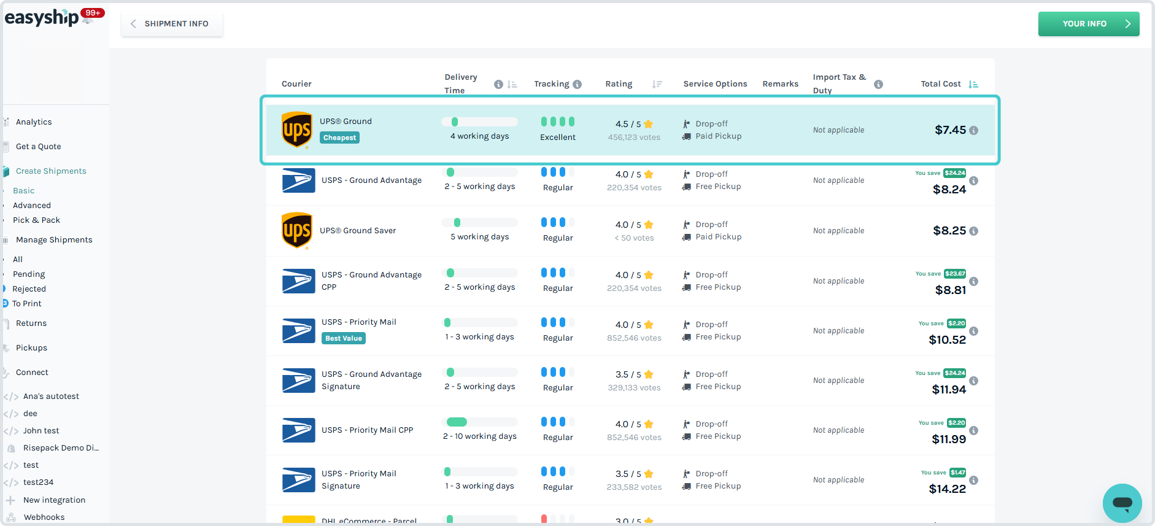View All shipments
This screenshot has width=1155, height=526.
pos(18,260)
